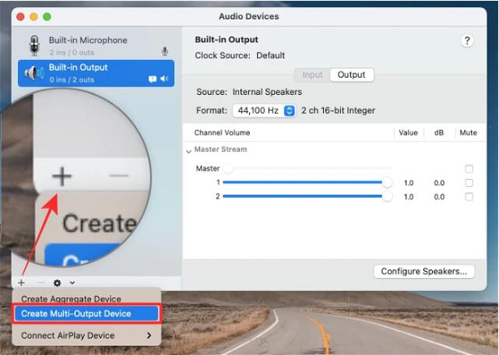Click the Configure Speakers button

(423, 272)
